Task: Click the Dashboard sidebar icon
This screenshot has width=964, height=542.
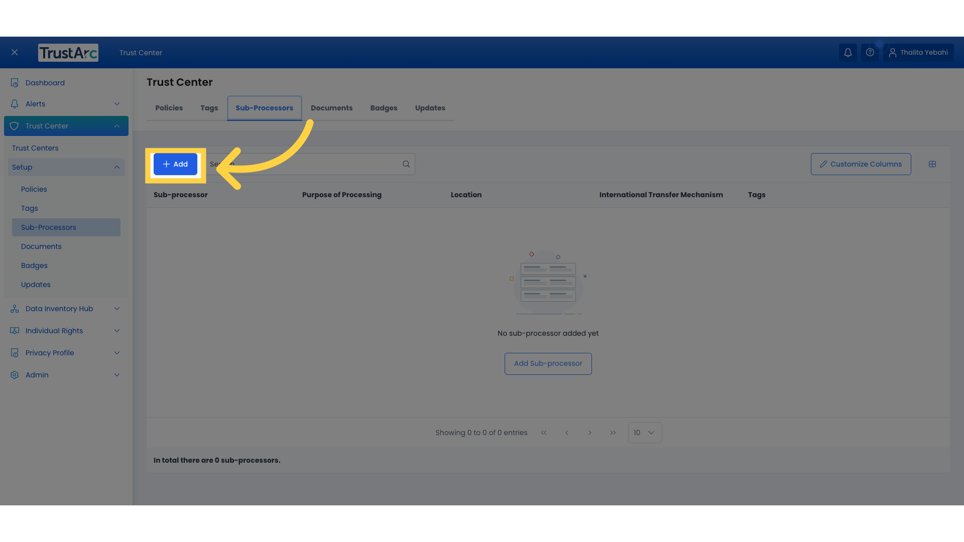Action: click(x=15, y=83)
